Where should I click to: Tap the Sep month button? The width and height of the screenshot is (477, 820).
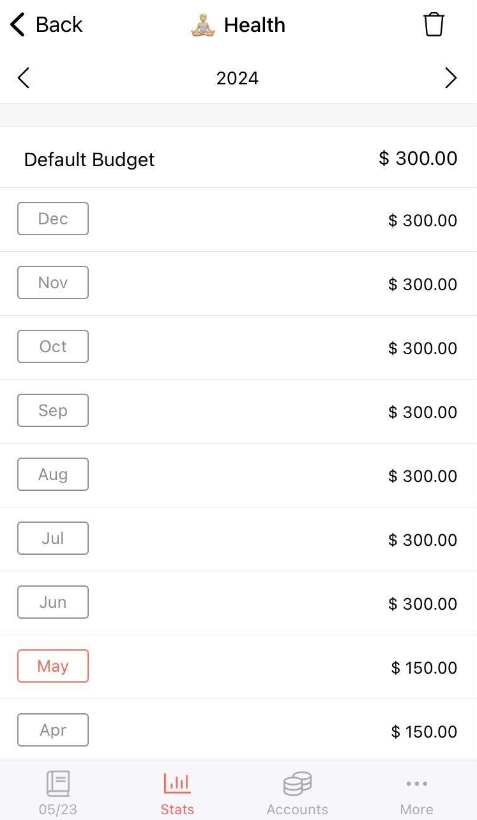[x=53, y=410]
